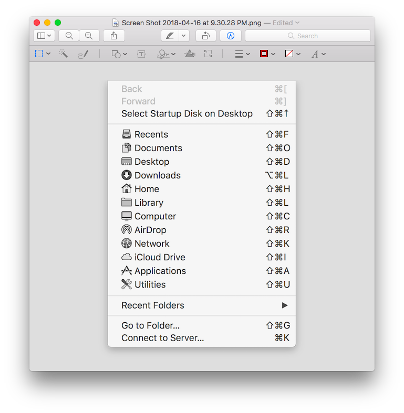Image resolution: width=404 pixels, height=413 pixels.
Task: Open the Shape Style line thickness dropdown
Action: 242,54
